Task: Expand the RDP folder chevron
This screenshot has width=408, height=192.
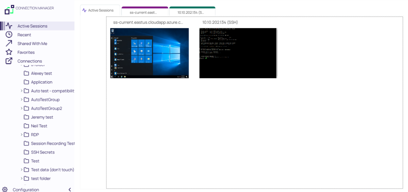Action: pos(22,135)
